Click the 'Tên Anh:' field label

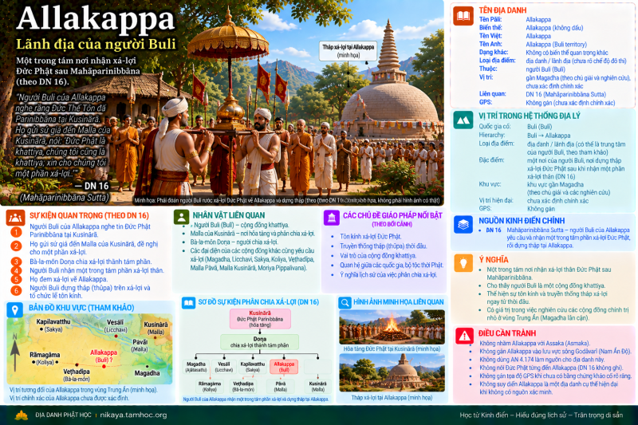(x=490, y=44)
